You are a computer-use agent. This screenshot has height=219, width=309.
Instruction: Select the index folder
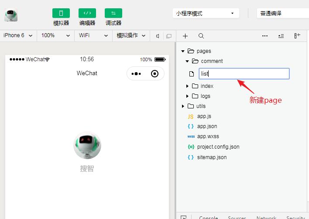coord(207,86)
